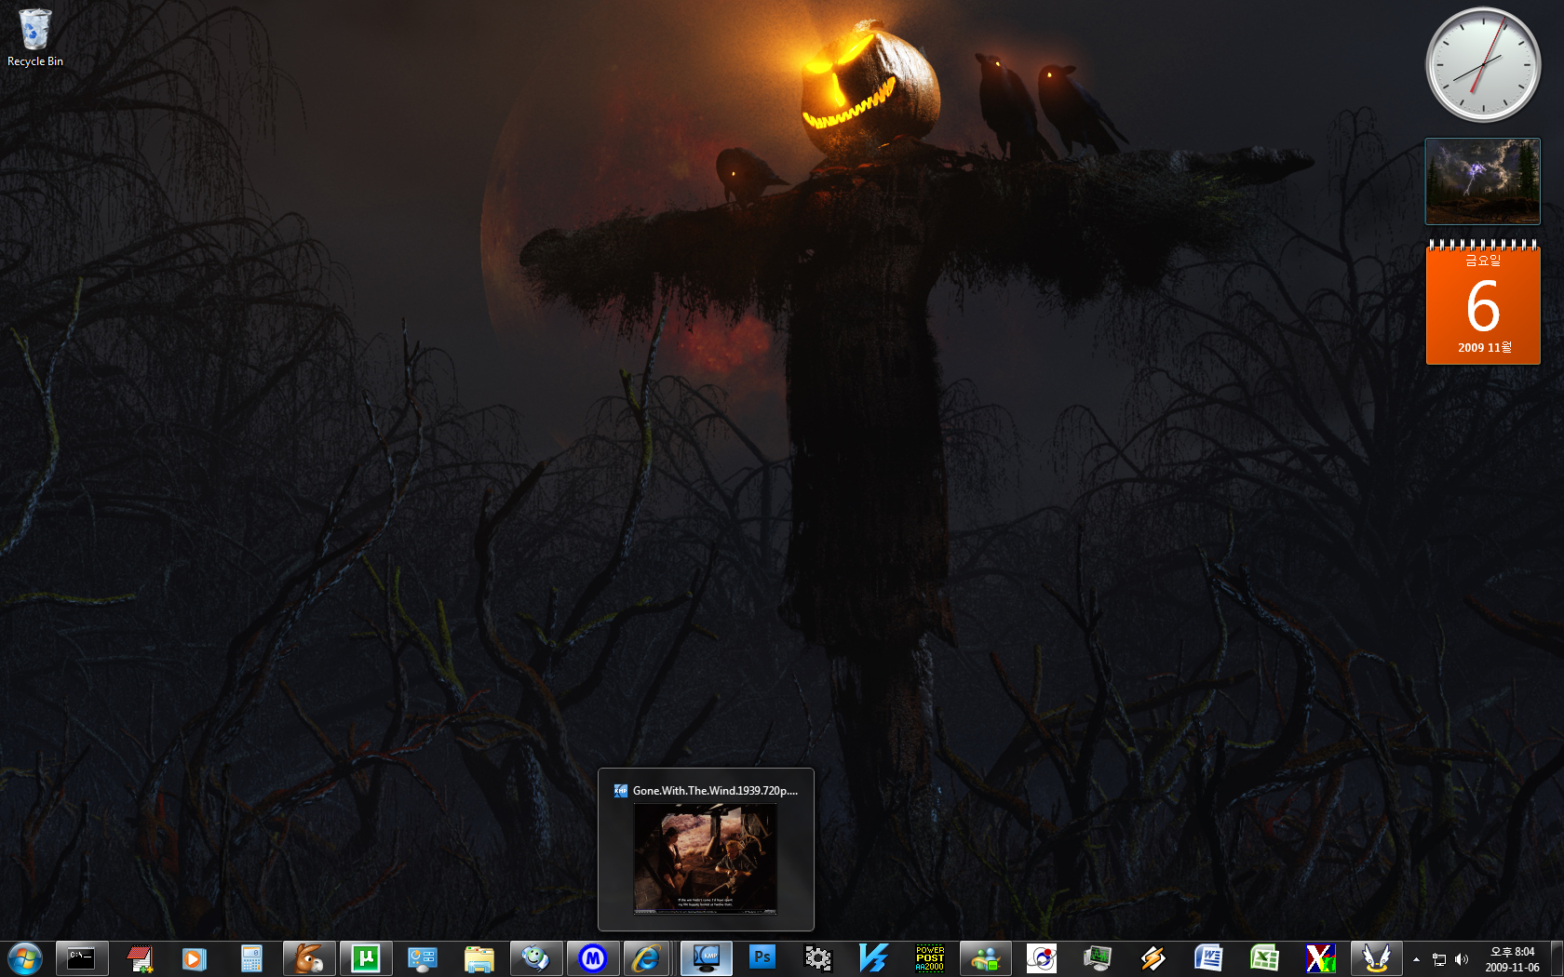The width and height of the screenshot is (1564, 977).
Task: Open the colorful X taskbar icon
Action: tap(1321, 958)
